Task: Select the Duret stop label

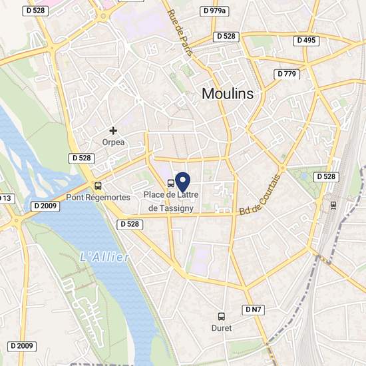Action: point(222,328)
